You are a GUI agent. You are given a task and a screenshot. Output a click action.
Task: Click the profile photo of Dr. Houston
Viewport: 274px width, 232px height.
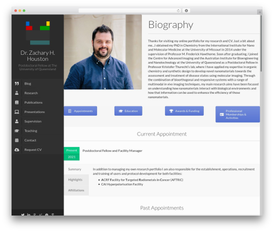click(x=103, y=52)
